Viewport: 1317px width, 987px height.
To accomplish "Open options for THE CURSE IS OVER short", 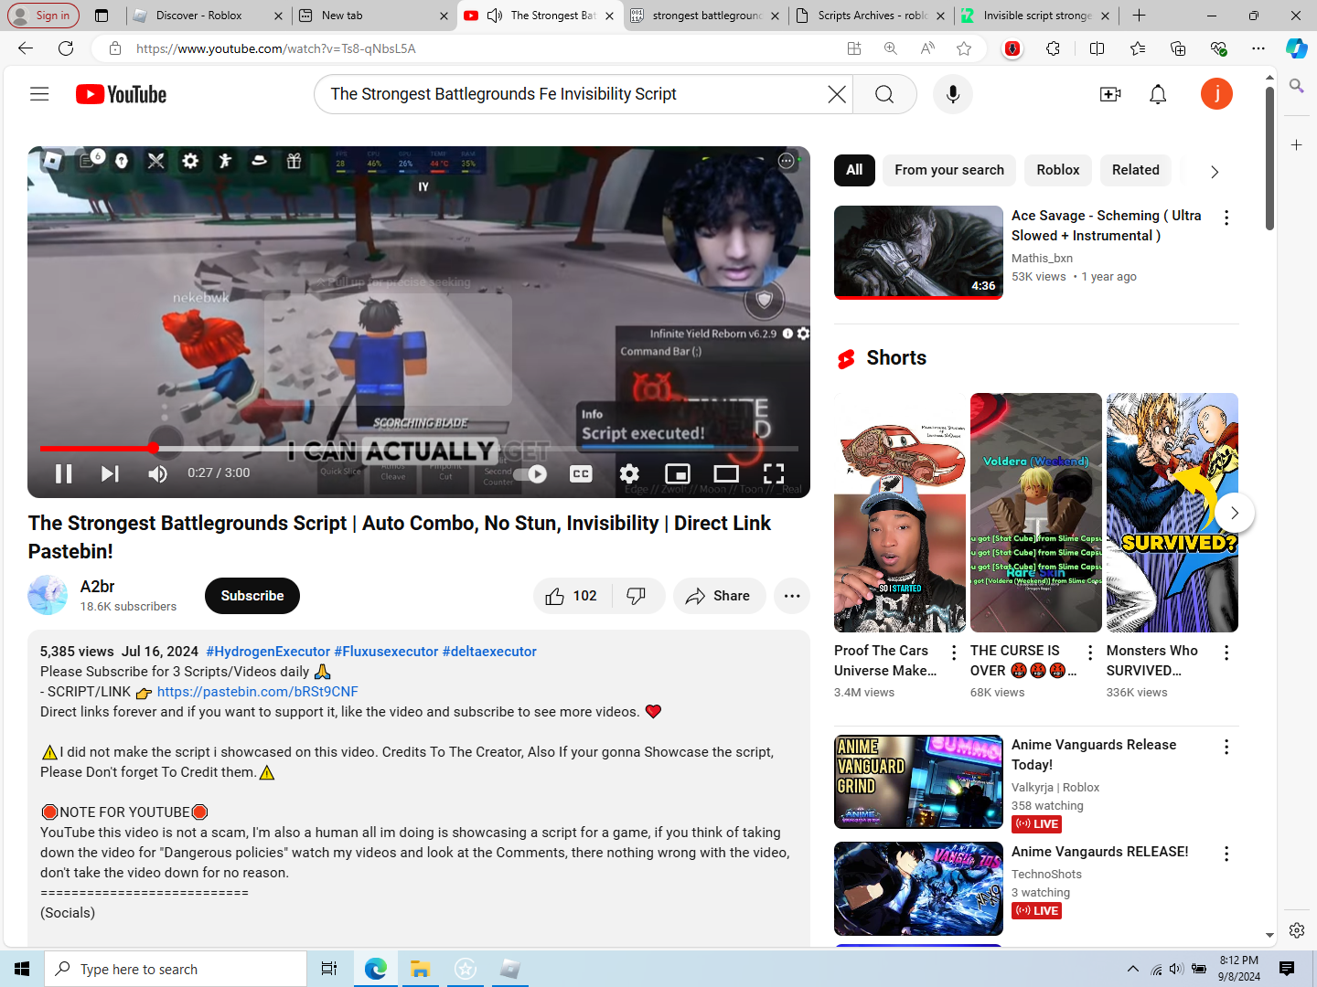I will [1090, 653].
